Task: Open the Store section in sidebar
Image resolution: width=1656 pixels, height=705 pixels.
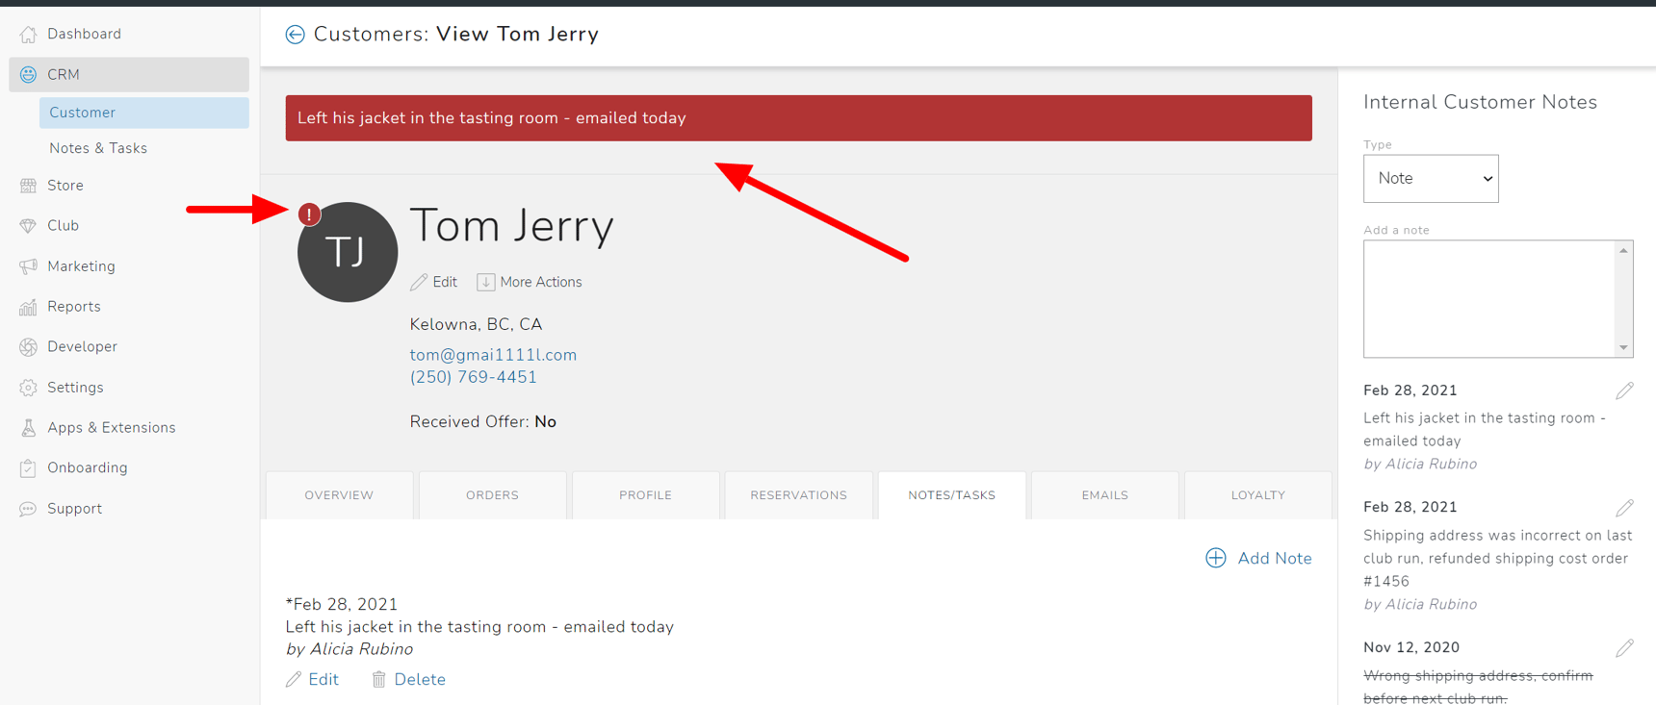Action: [65, 186]
